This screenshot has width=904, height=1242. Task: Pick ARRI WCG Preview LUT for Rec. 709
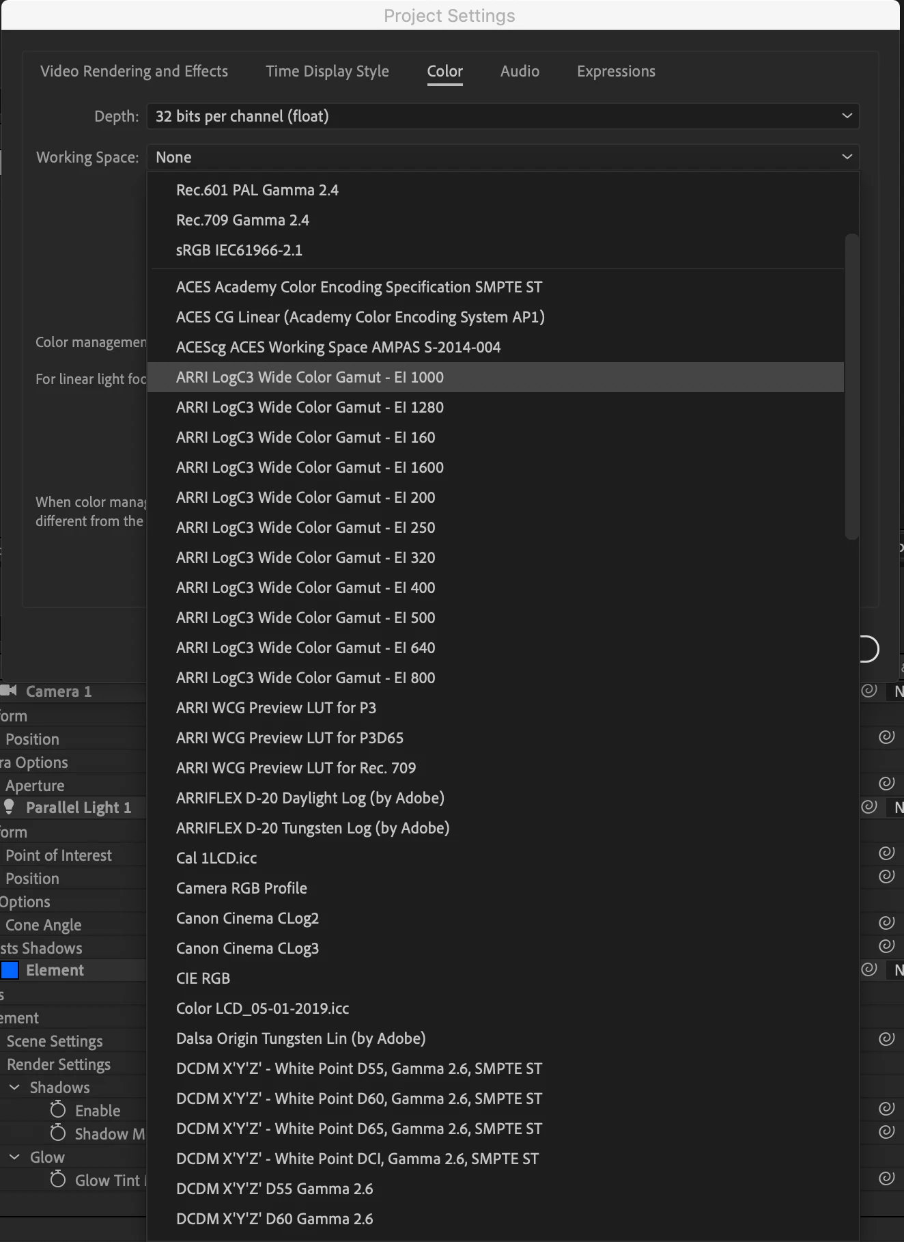tap(496, 768)
